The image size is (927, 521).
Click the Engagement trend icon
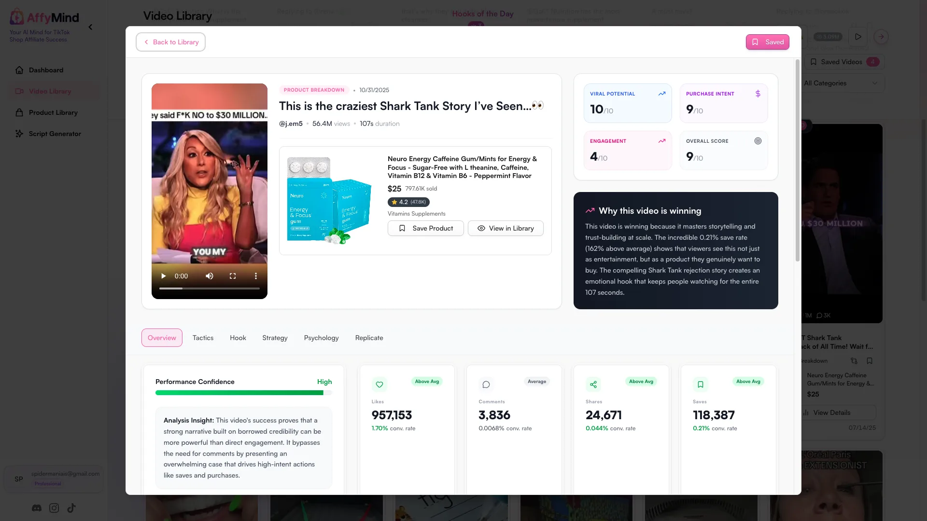(x=662, y=141)
